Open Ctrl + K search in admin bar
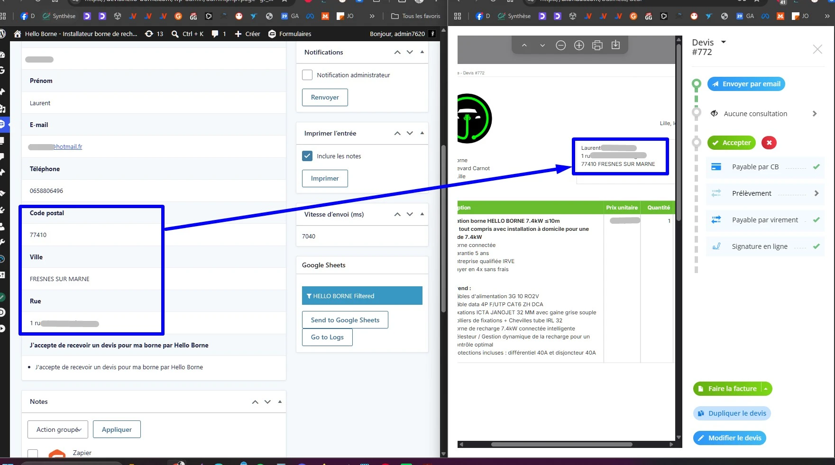Screen dimensions: 835x465 (x=187, y=34)
